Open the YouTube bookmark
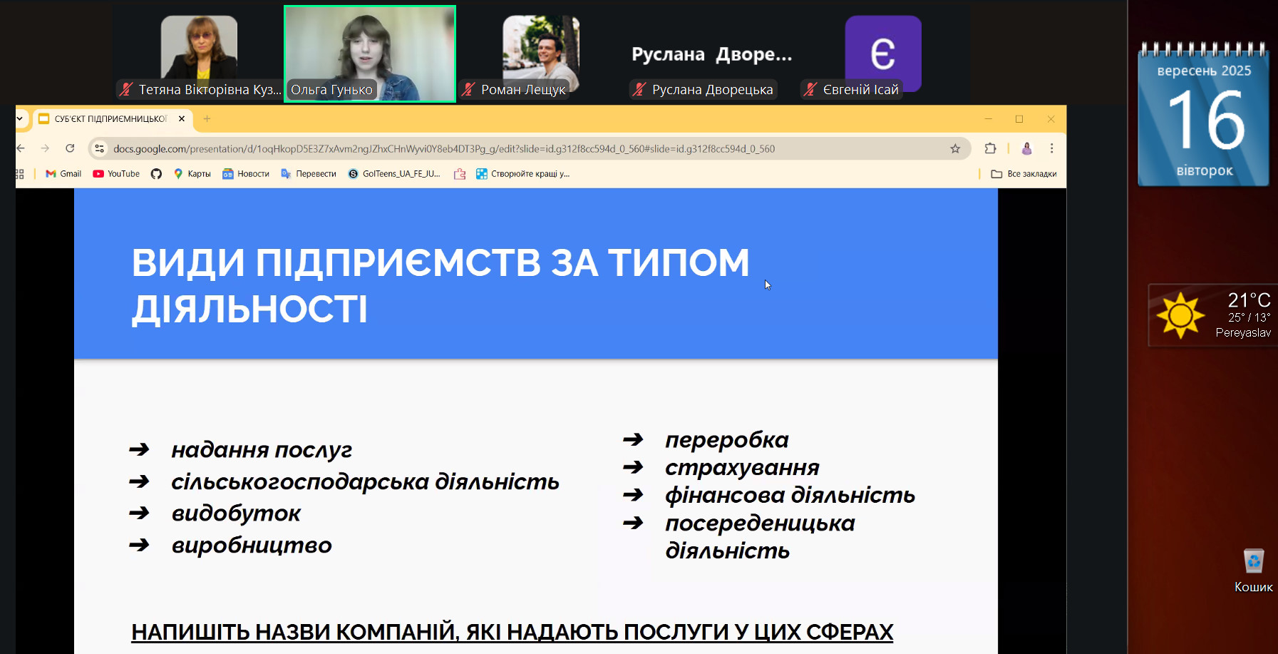 (116, 174)
